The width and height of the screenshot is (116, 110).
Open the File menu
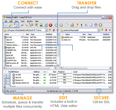[x=6, y=21]
